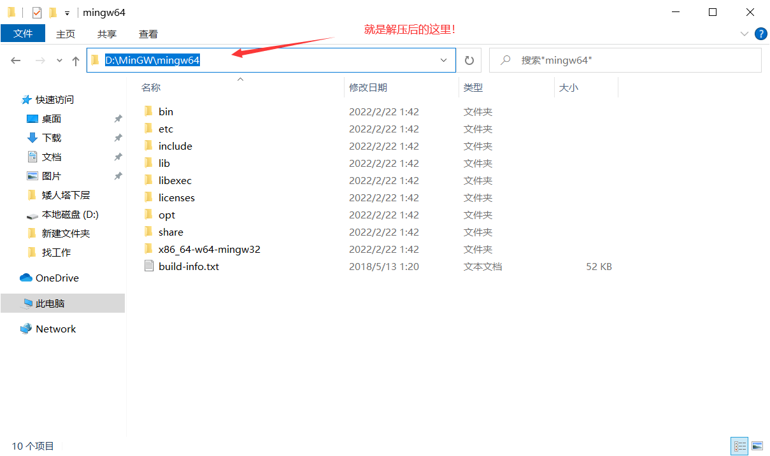This screenshot has height=456, width=770.
Task: Open address bar history dropdown
Action: pyautogui.click(x=444, y=61)
